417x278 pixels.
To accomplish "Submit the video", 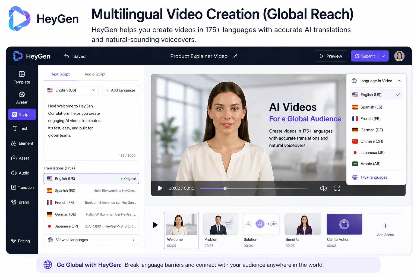I will click(x=365, y=56).
